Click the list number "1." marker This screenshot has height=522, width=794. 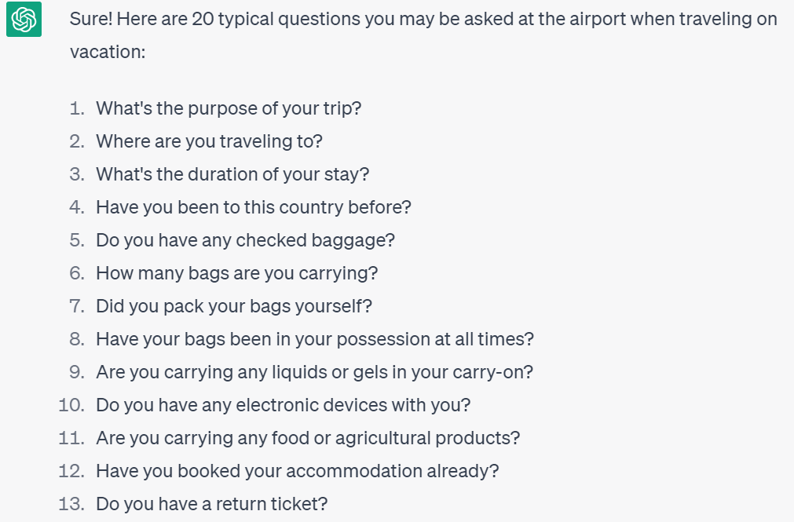[x=76, y=108]
